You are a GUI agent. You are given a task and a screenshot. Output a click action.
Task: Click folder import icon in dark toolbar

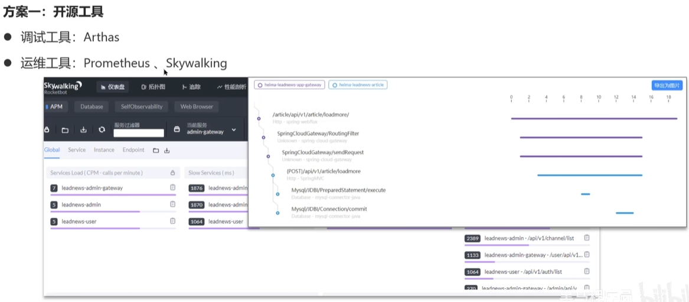click(x=65, y=129)
